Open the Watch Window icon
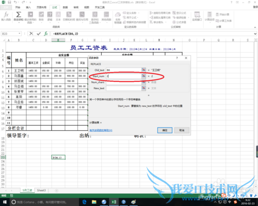Screen dimensions: 258x206 tap(197, 14)
